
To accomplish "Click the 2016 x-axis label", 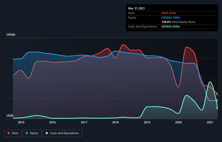I will point(52,122).
